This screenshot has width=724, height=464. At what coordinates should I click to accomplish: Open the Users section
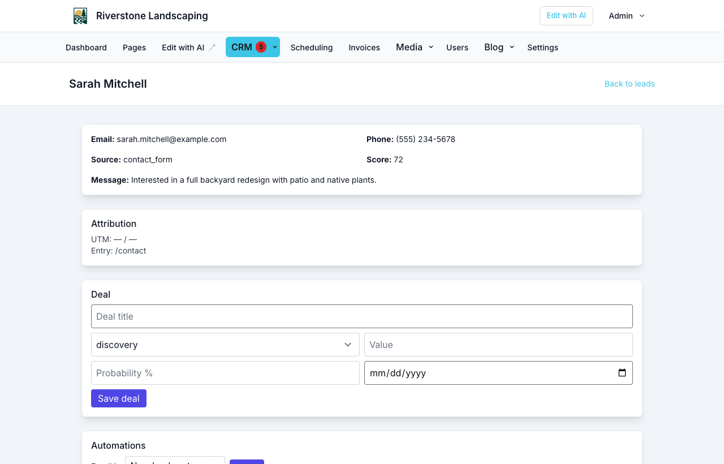(457, 48)
